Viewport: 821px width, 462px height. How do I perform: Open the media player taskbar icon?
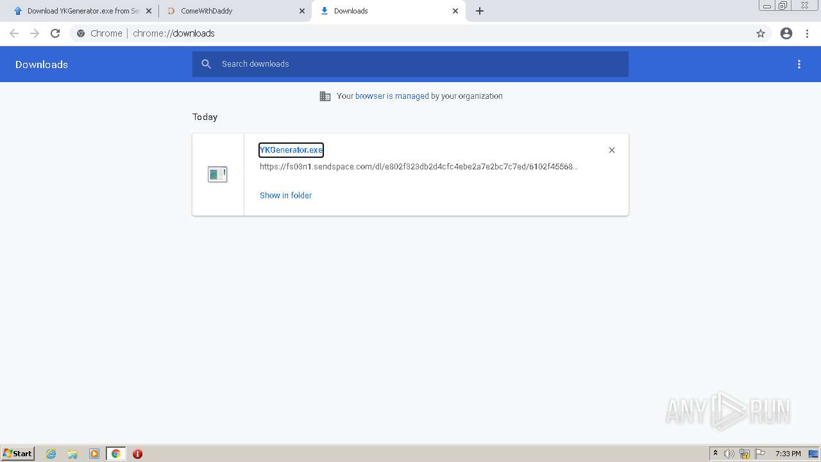[94, 454]
